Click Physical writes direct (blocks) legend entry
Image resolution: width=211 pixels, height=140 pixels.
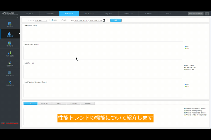coord(195,115)
